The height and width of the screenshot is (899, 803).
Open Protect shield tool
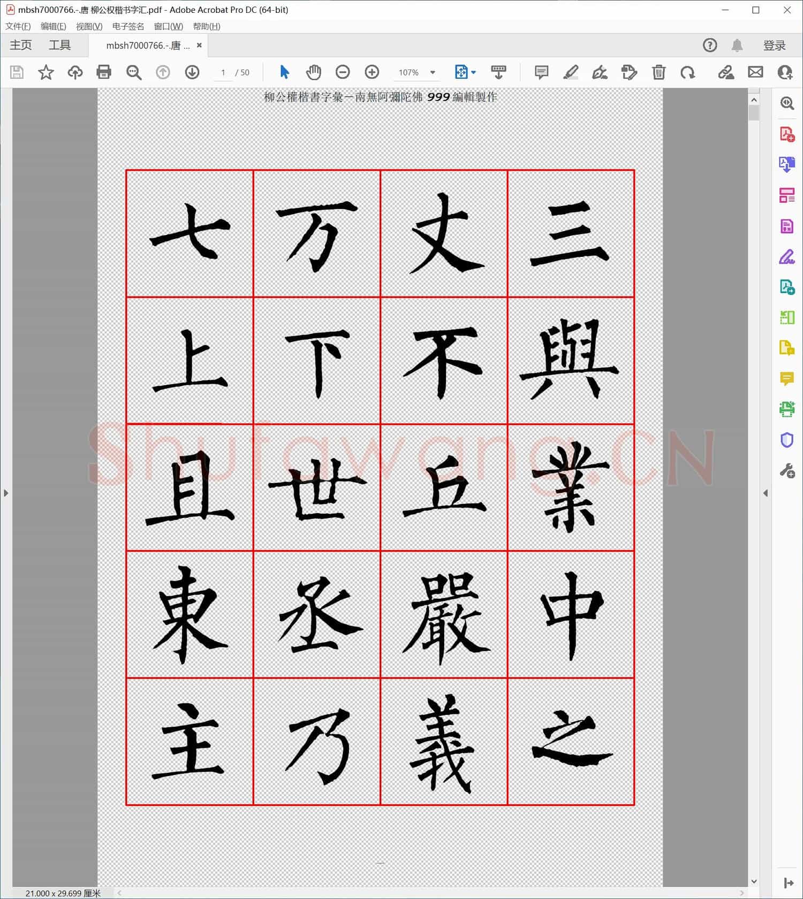click(787, 440)
